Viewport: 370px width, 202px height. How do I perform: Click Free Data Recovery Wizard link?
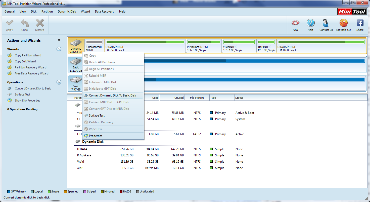click(31, 73)
